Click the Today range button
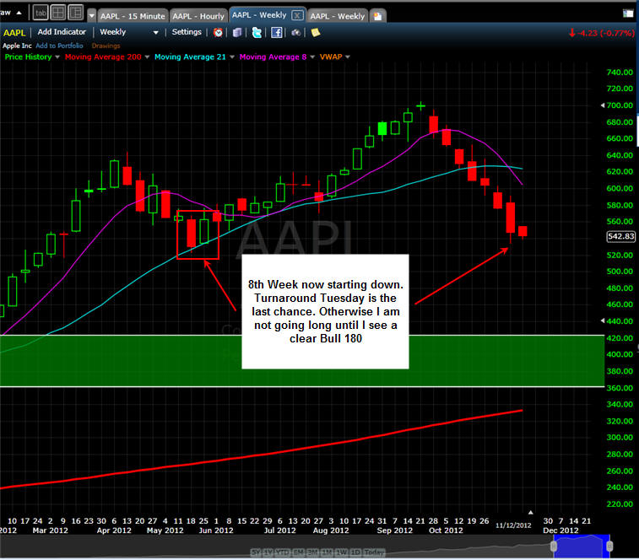This screenshot has width=639, height=560. pos(374,552)
